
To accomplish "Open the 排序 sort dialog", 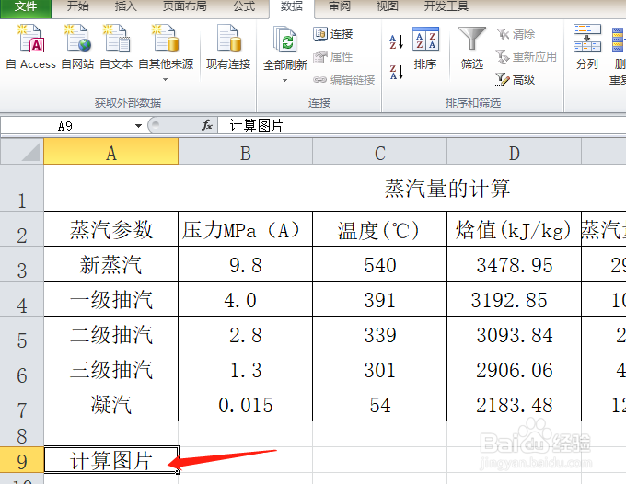I will 425,48.
